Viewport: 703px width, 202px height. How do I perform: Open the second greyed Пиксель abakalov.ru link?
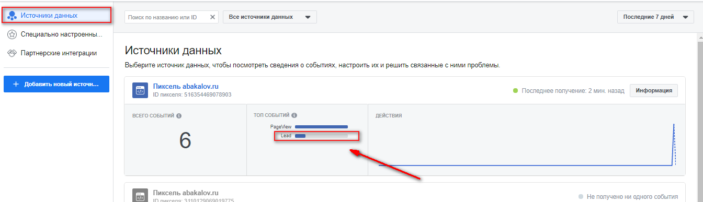(185, 193)
